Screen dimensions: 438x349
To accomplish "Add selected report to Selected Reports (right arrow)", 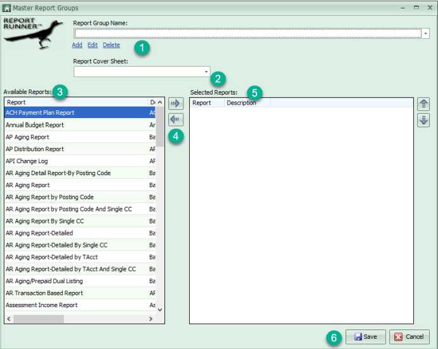I will tap(176, 103).
